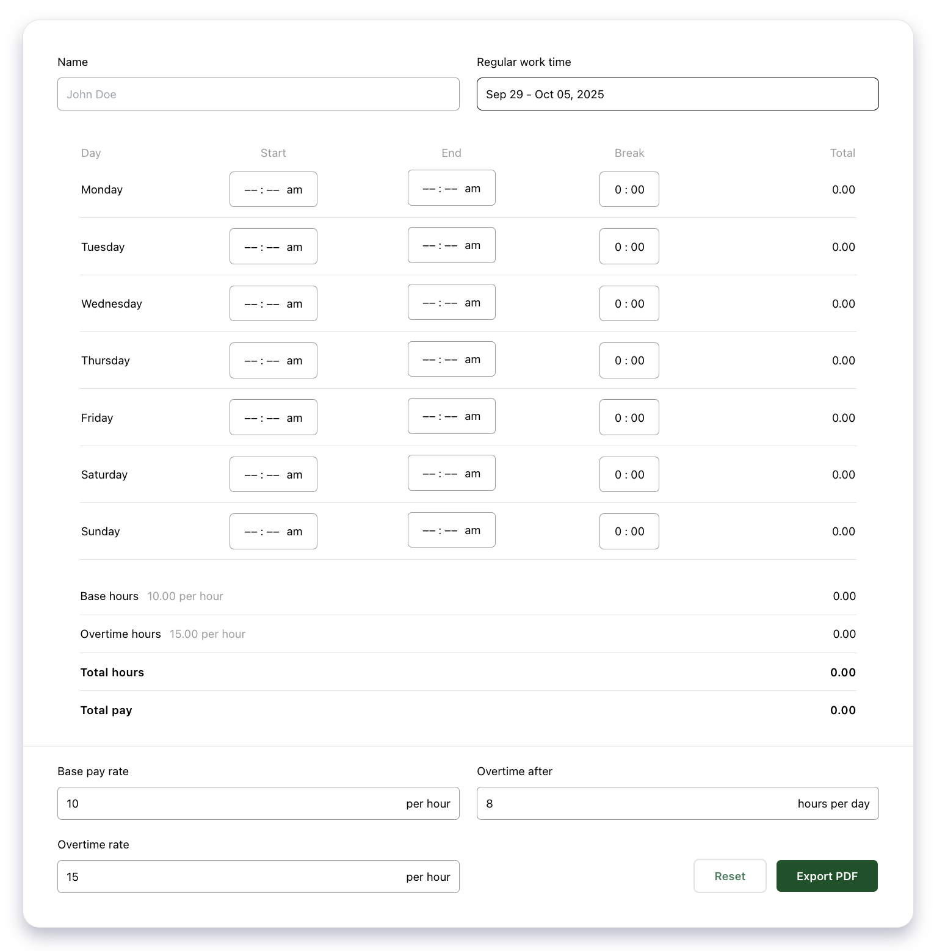Select Tuesday end time field
Screen dimensions: 945x951
451,245
